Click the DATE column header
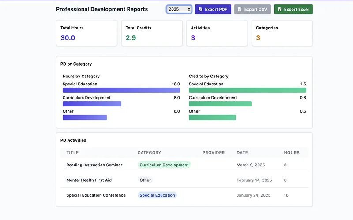The image size is (353, 220). click(242, 153)
